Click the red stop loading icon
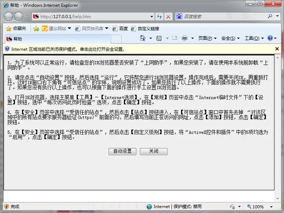The image size is (284, 213). 168,17
